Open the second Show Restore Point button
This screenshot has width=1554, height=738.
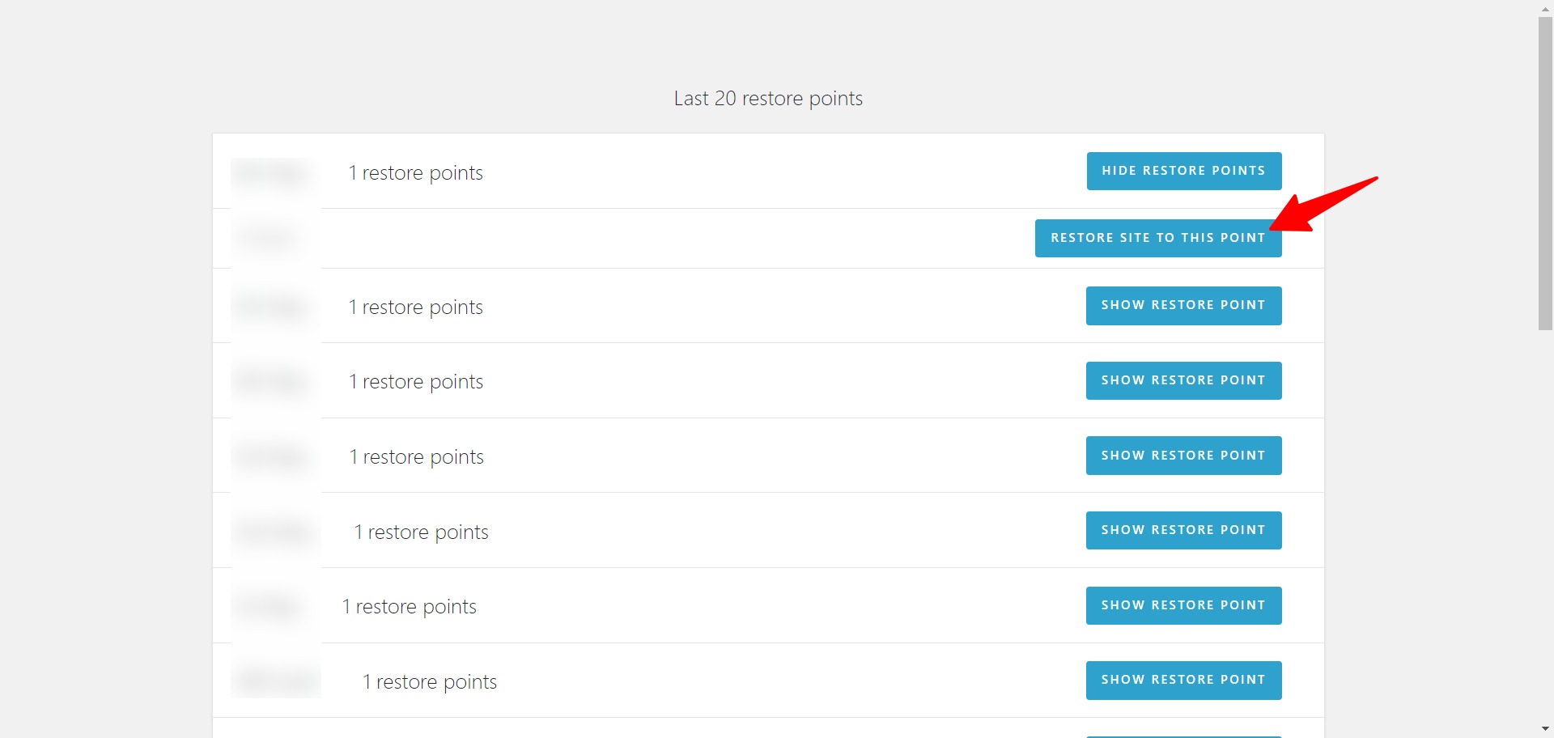click(x=1184, y=380)
